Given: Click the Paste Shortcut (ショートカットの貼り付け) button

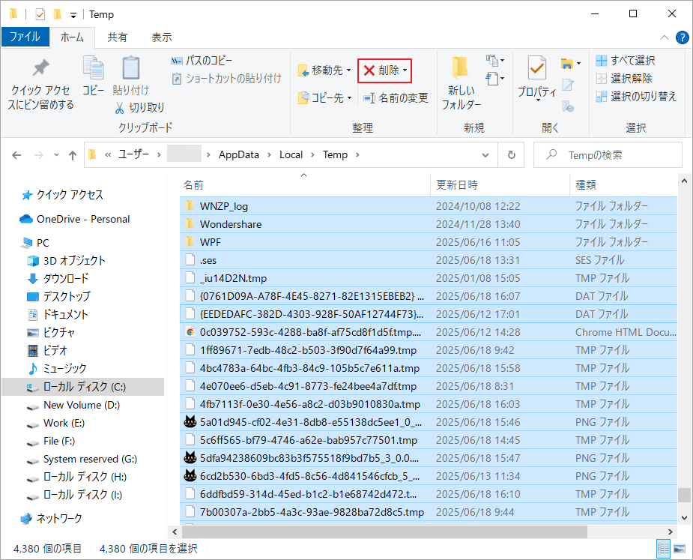Looking at the screenshot, I should pyautogui.click(x=227, y=79).
